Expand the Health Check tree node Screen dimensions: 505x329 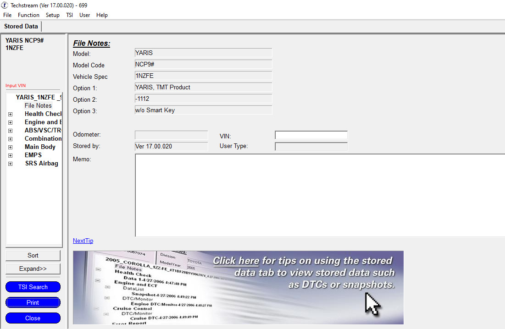click(x=10, y=114)
